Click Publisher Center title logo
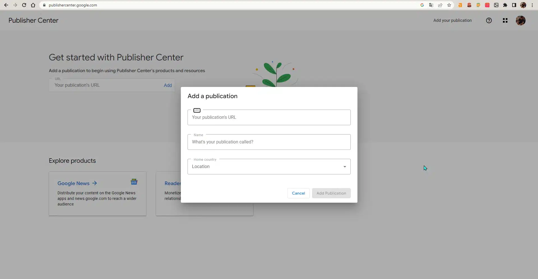 click(x=33, y=20)
